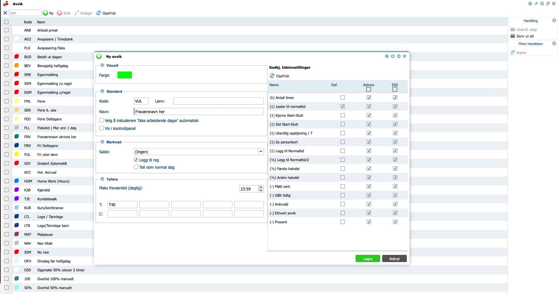Click the Kopier copy icon

[513, 53]
